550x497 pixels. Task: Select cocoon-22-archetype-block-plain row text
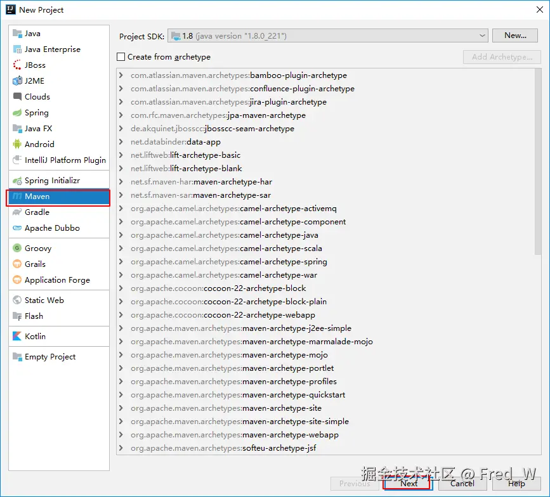[229, 302]
